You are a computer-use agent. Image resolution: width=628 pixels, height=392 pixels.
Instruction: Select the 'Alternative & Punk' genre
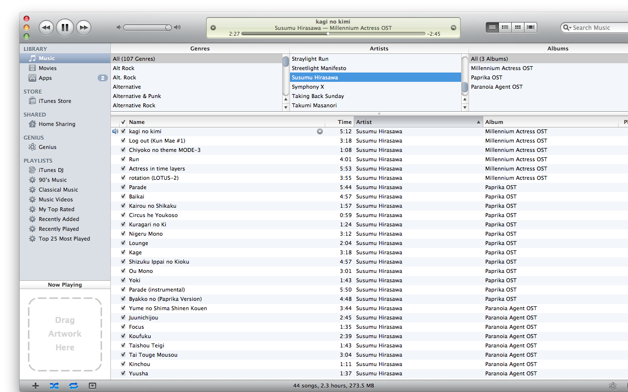click(197, 96)
